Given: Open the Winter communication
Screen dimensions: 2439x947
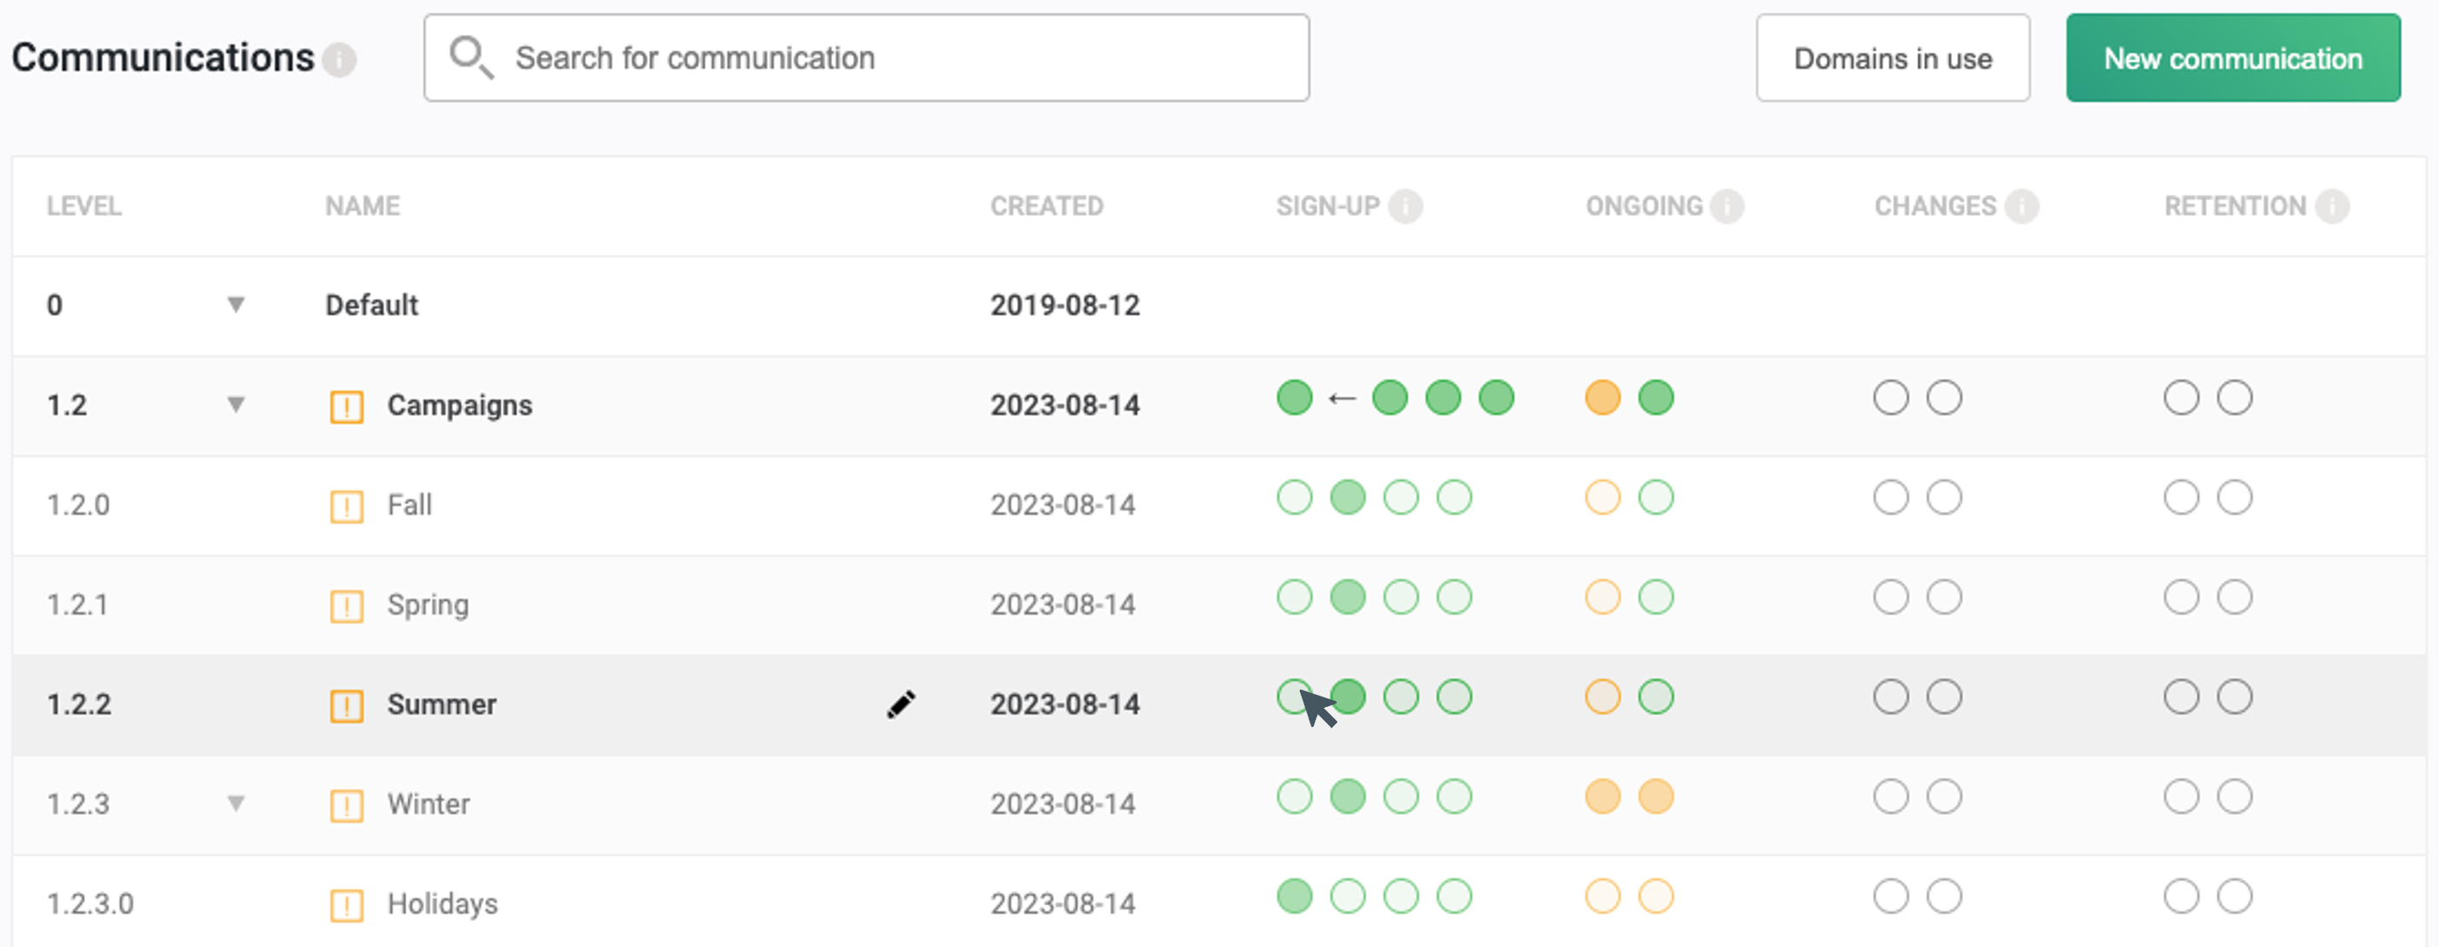Looking at the screenshot, I should (428, 804).
